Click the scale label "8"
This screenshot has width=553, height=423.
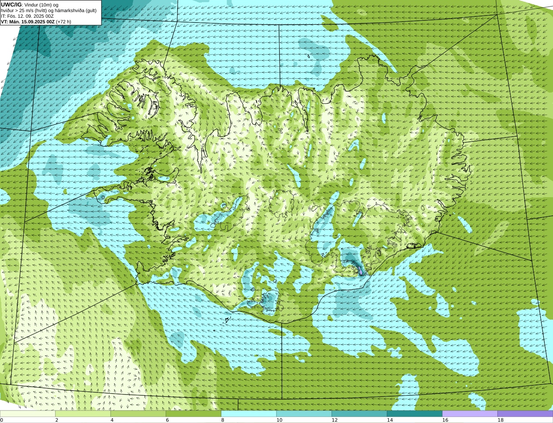click(x=222, y=420)
